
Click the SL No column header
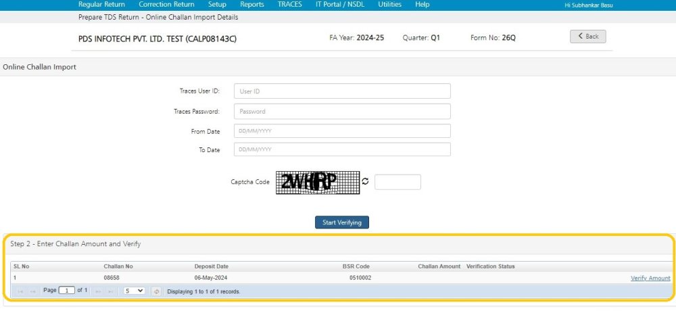pos(22,266)
